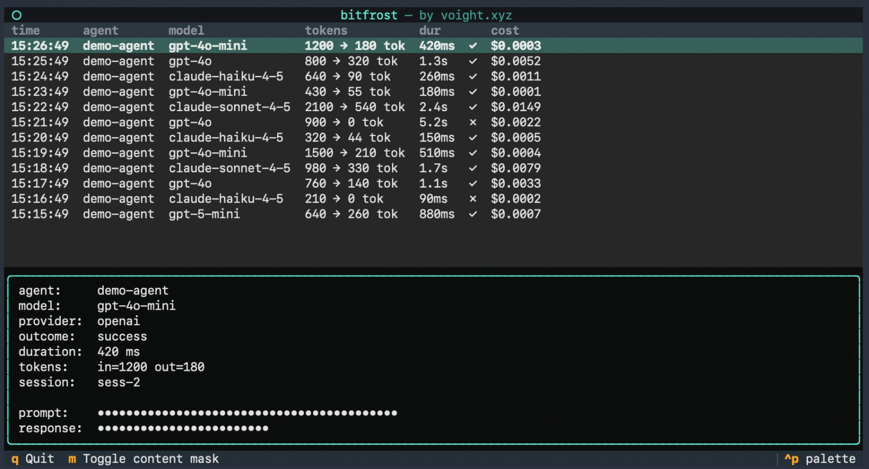Click the cost column header
869x469 pixels.
(x=505, y=30)
